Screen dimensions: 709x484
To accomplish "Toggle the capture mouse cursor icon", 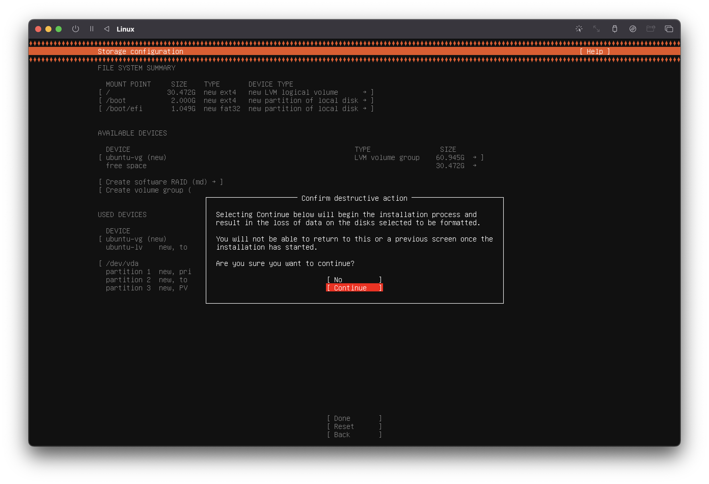I will (579, 29).
